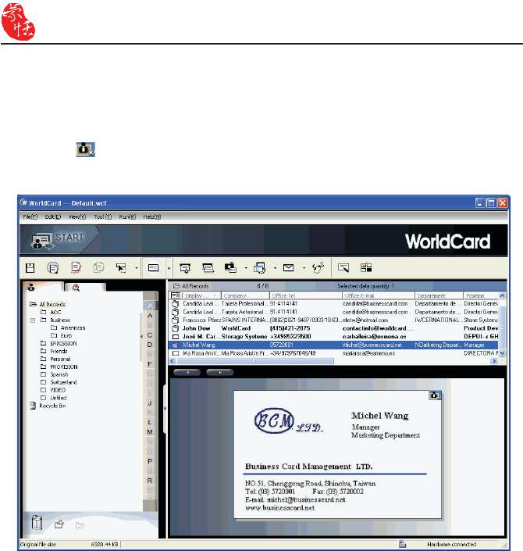The width and height of the screenshot is (523, 551).
Task: Click Hardware connected status text
Action: coord(451,544)
